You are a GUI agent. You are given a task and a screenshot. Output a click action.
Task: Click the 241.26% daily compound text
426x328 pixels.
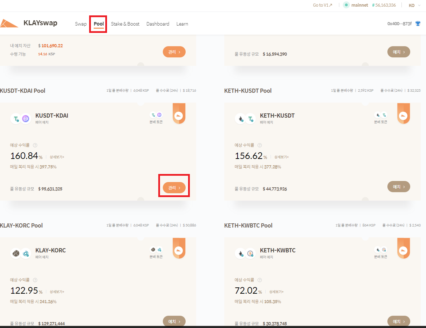[48, 302]
